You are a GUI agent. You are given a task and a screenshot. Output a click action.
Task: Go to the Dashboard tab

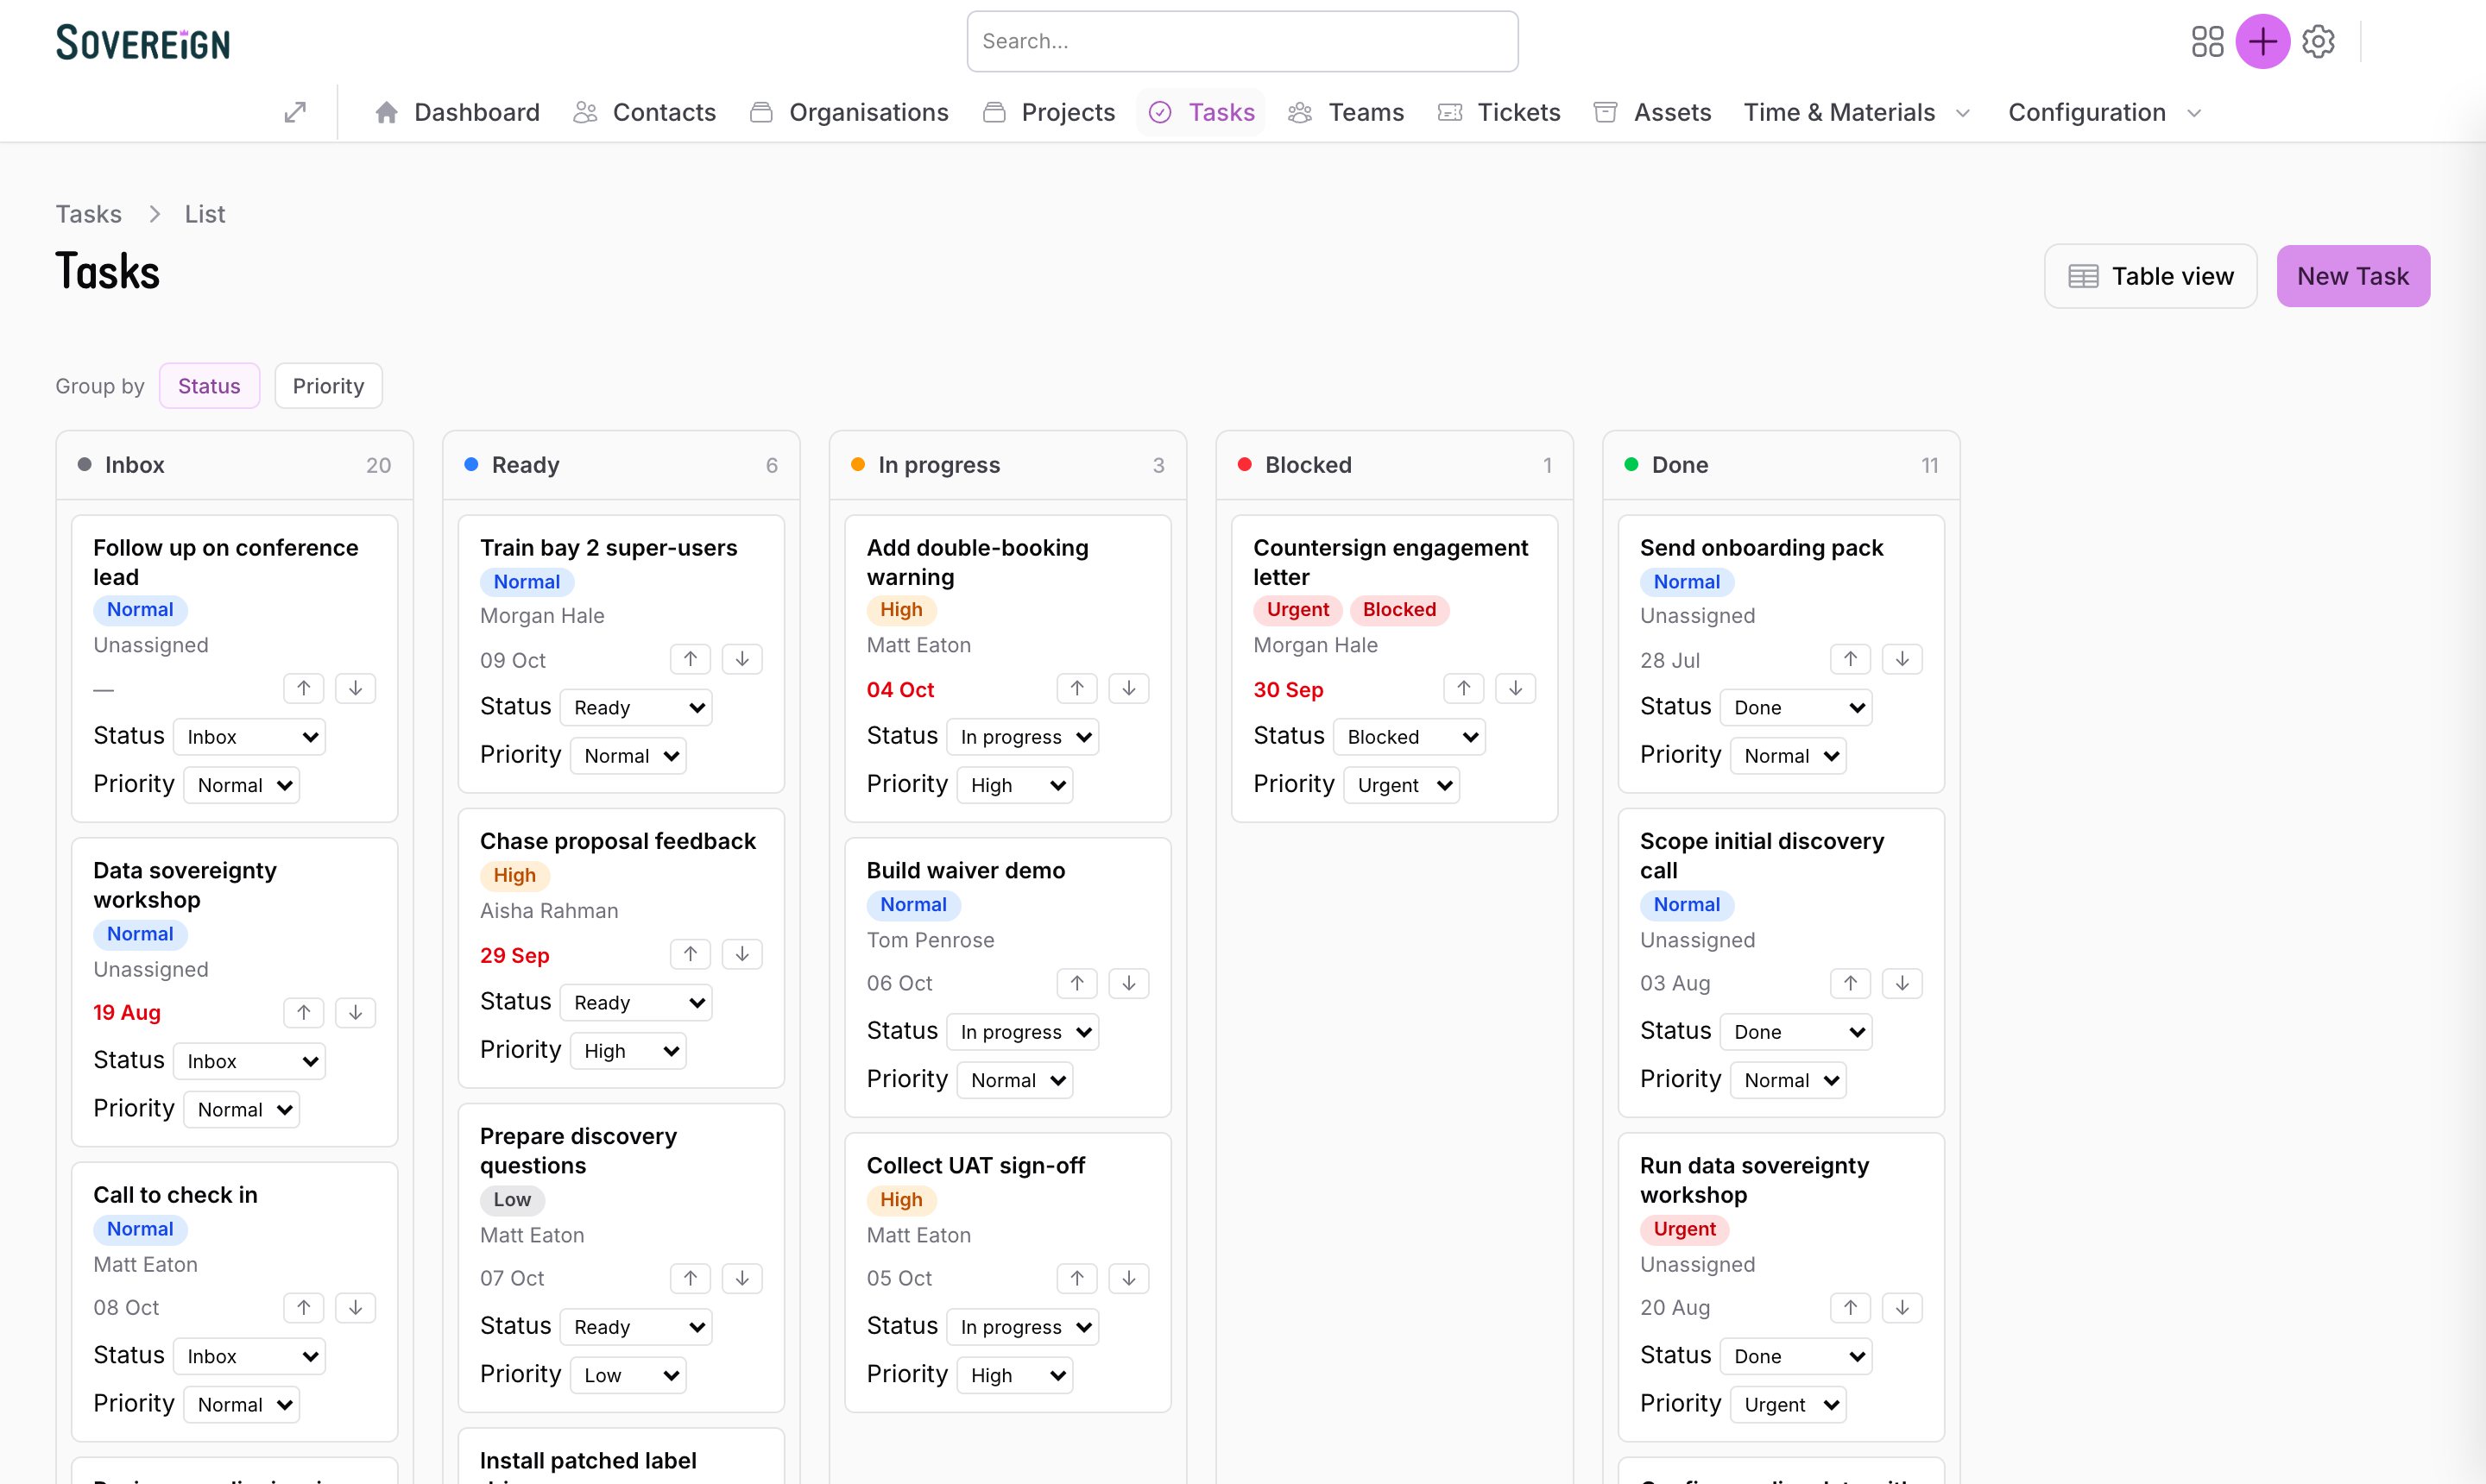(x=457, y=112)
